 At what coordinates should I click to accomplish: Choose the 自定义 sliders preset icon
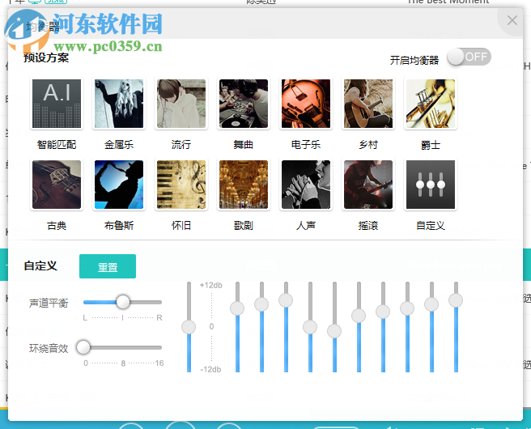[x=431, y=185]
